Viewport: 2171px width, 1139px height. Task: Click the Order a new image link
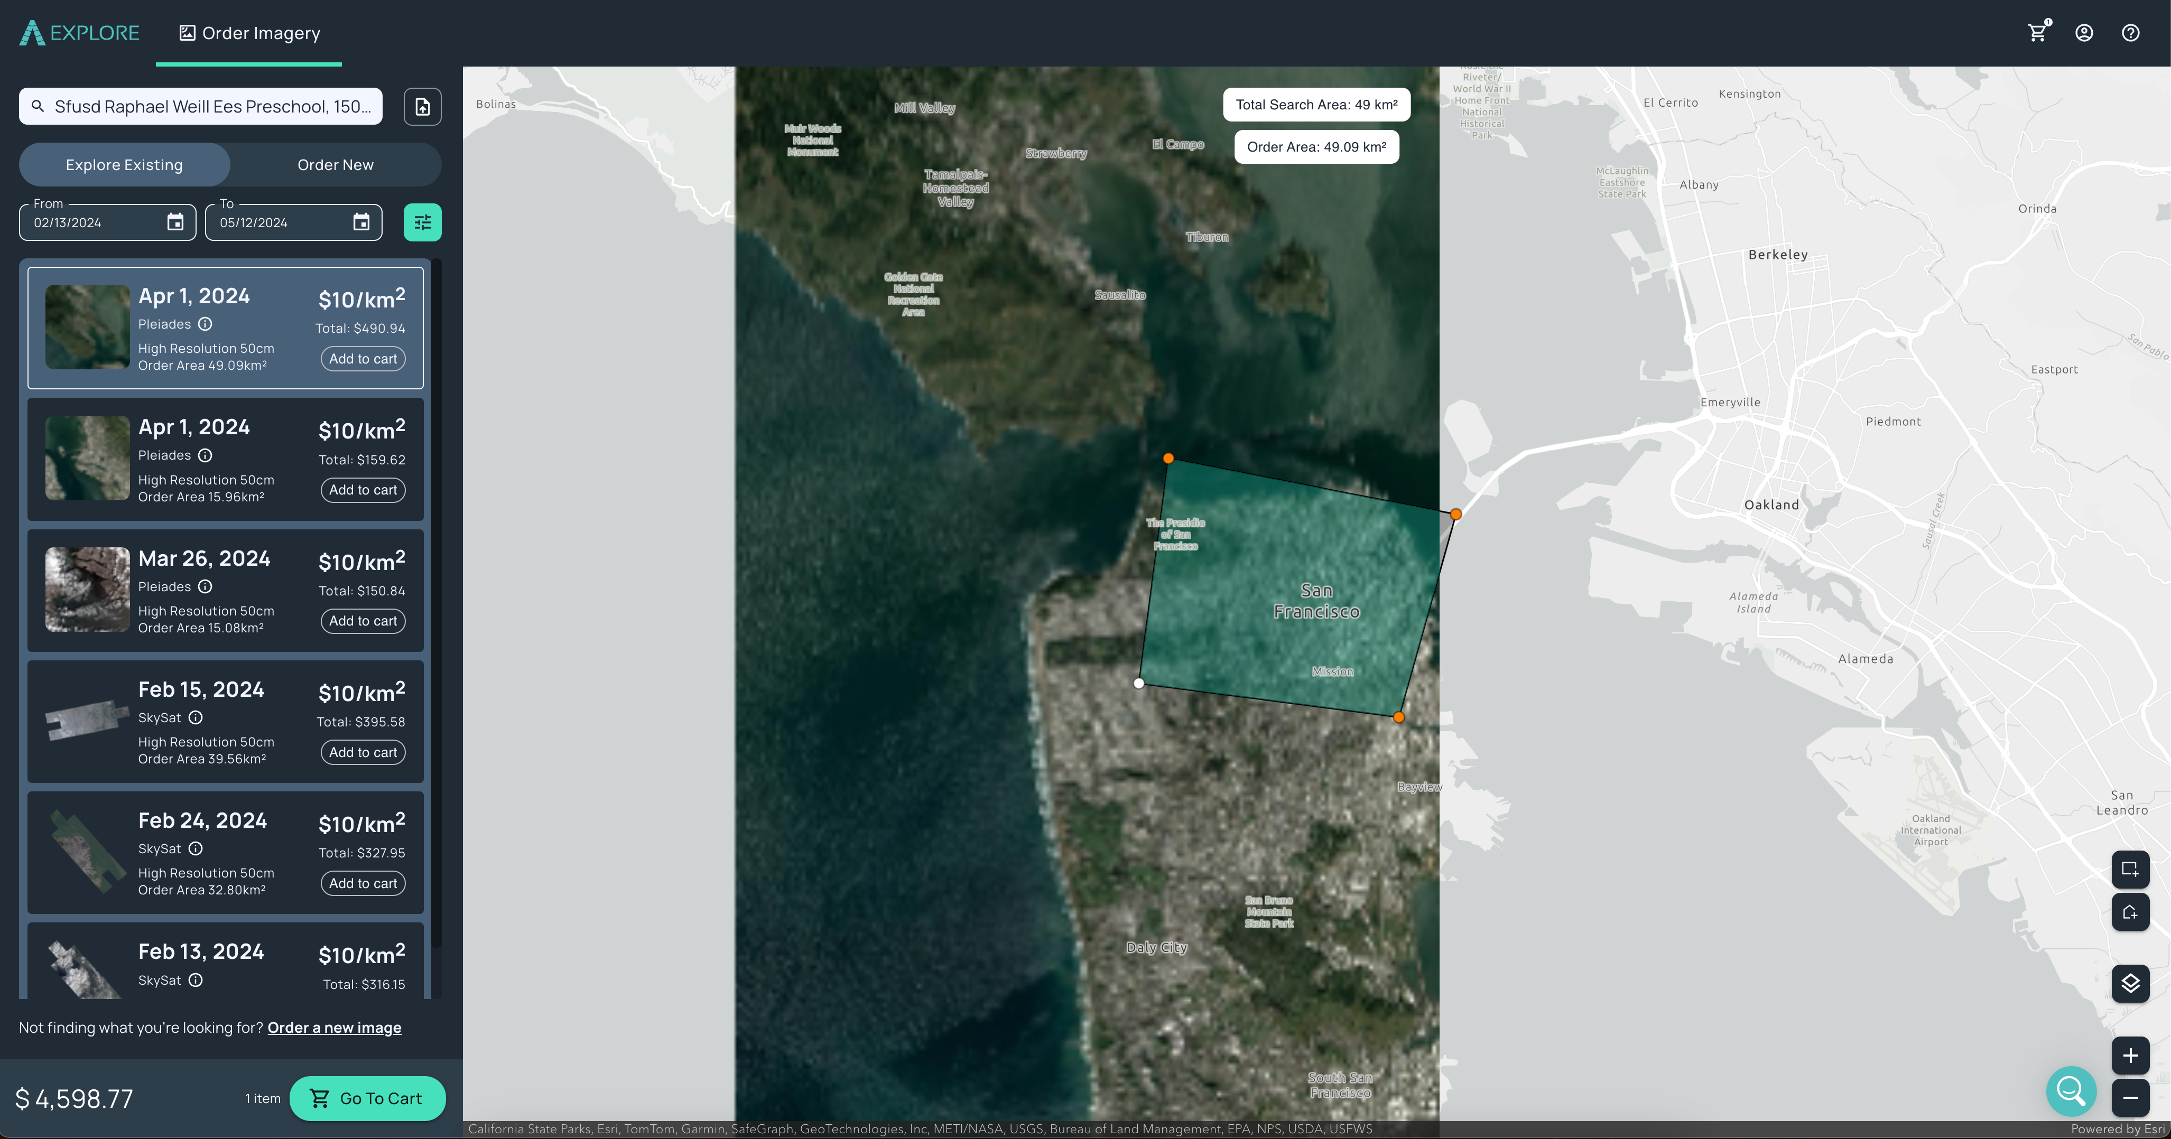(x=335, y=1028)
